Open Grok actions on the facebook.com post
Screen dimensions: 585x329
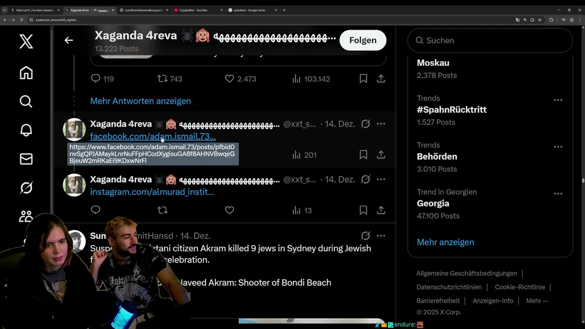365,124
